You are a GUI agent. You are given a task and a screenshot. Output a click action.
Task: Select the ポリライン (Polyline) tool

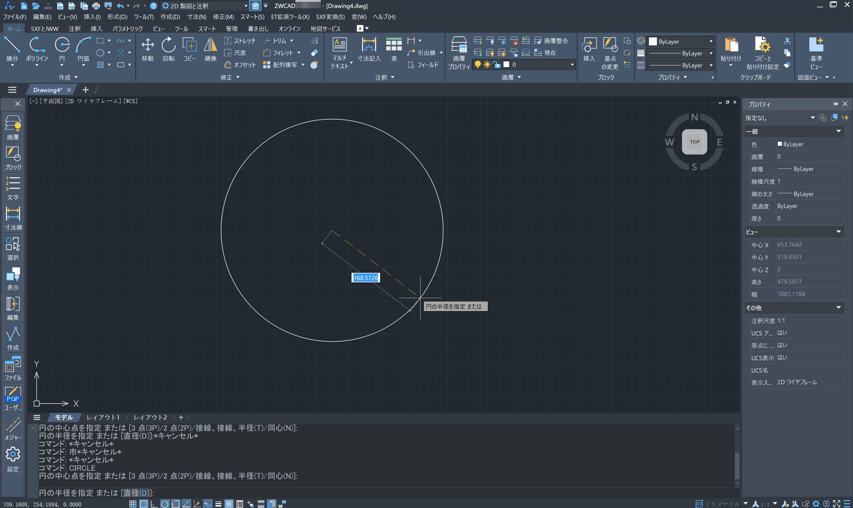click(37, 49)
